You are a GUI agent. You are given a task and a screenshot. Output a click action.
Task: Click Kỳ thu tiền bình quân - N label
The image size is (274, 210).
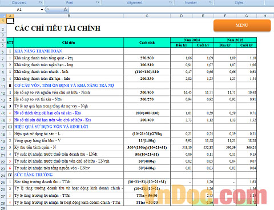pos(35,147)
